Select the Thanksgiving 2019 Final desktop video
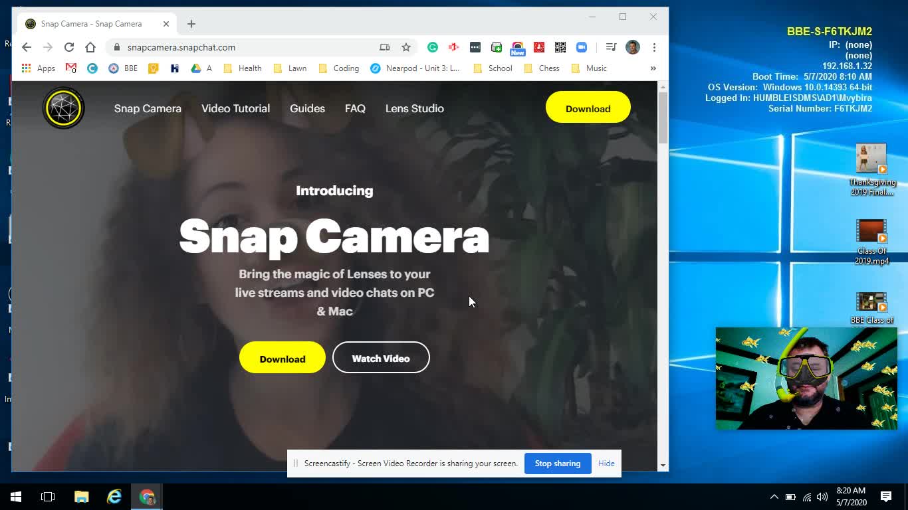908x510 pixels. [x=871, y=170]
